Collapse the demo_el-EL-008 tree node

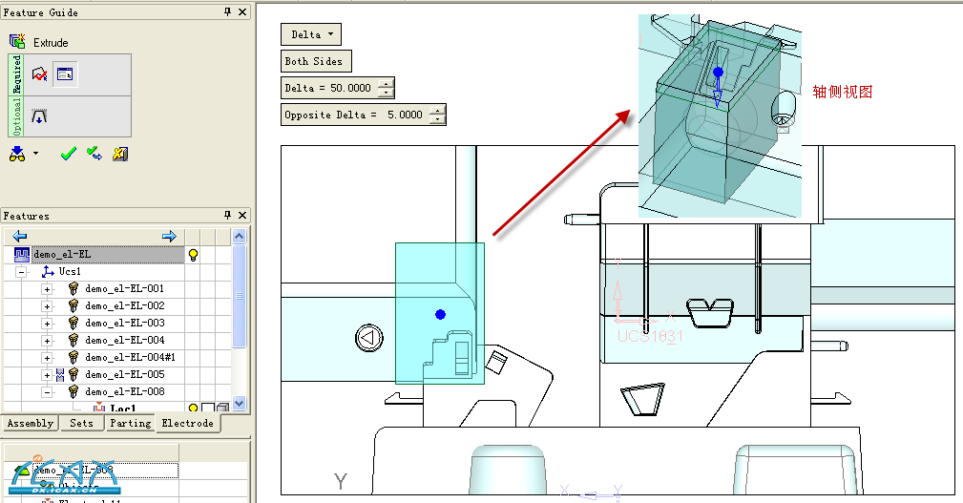point(47,391)
